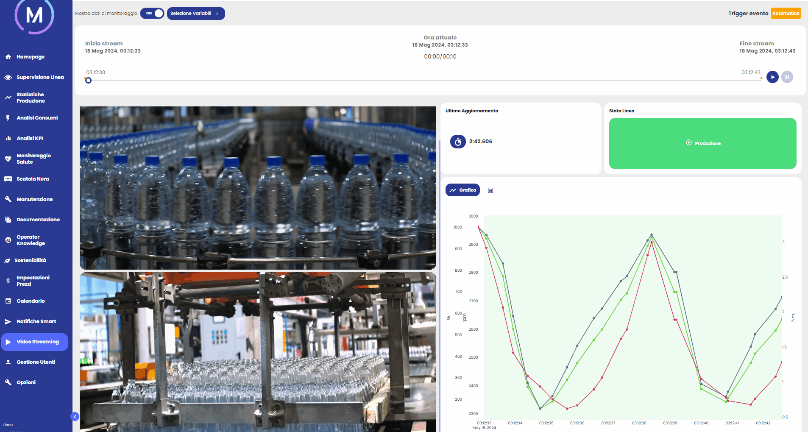Viewport: 808px width, 432px height.
Task: Open Selezione Variabili selector
Action: 196,14
